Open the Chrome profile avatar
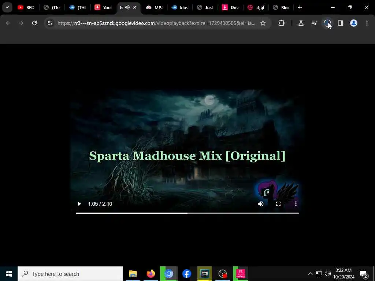This screenshot has width=375, height=281. tap(354, 23)
